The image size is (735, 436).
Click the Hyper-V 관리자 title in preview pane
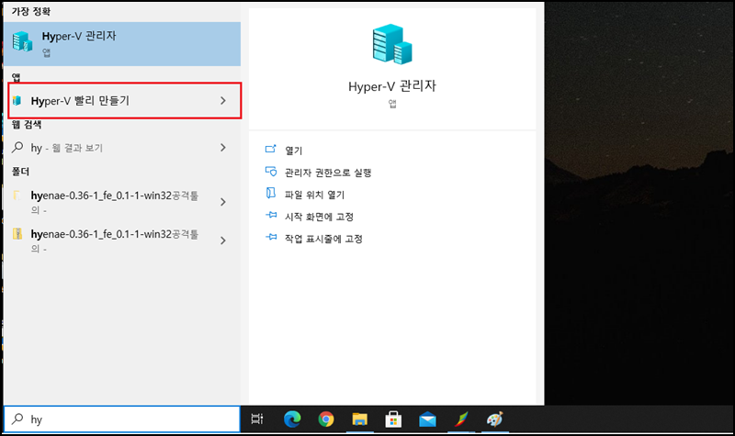pos(392,86)
